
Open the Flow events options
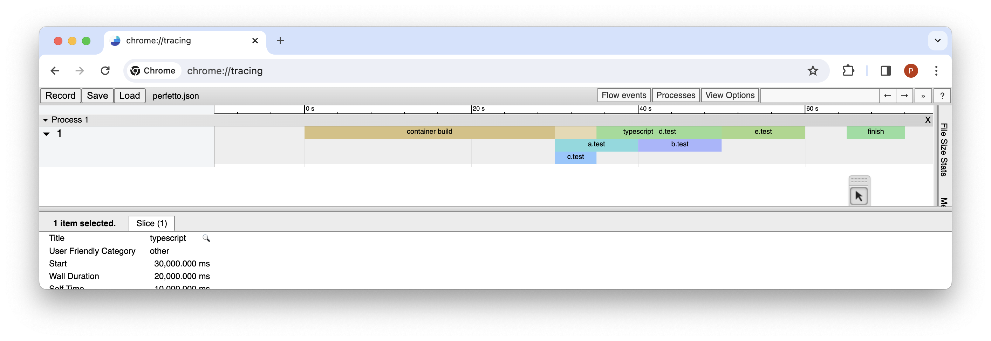coord(623,95)
